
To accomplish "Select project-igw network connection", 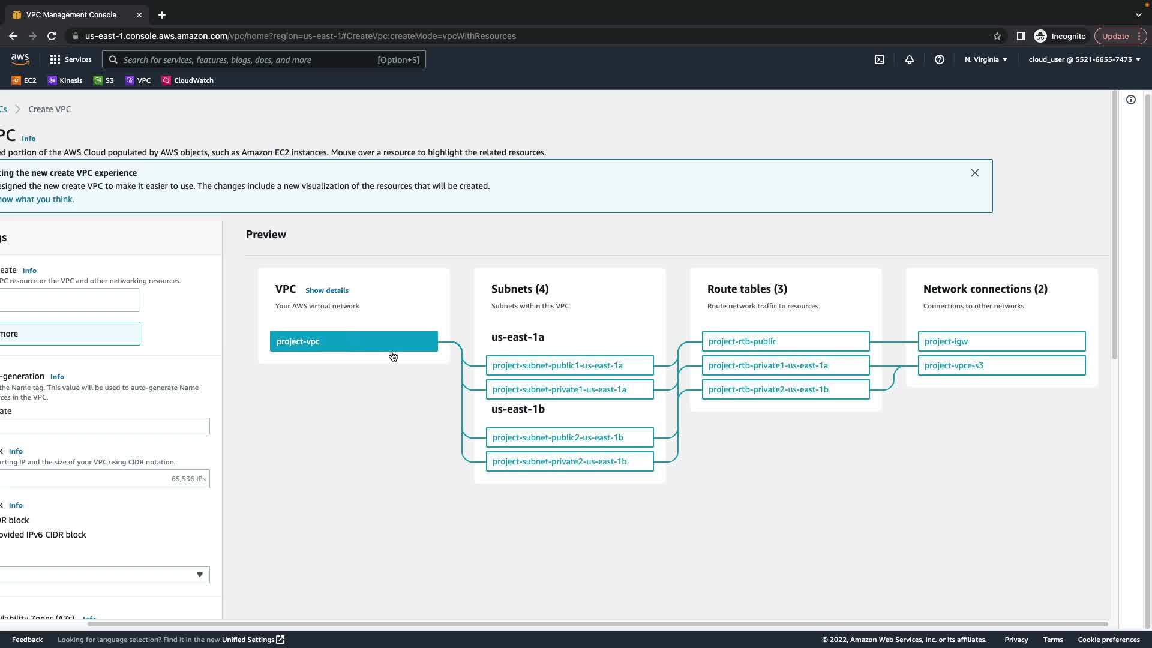I will [x=1001, y=341].
